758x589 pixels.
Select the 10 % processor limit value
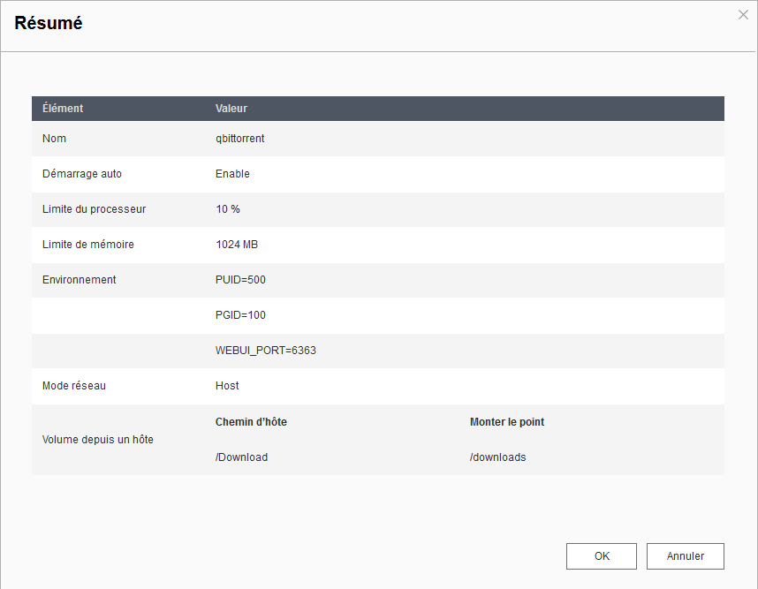228,209
